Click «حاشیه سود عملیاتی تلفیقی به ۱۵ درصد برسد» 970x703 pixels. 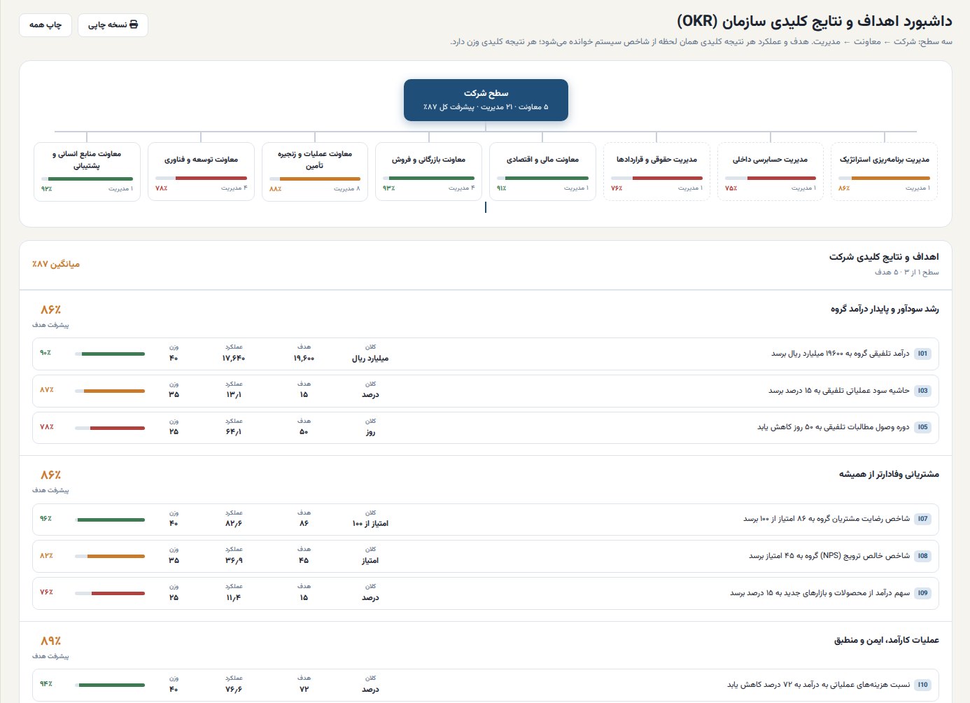pyautogui.click(x=839, y=391)
